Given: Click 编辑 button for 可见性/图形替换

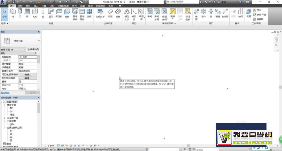Looking at the screenshot, I should point(28,75).
